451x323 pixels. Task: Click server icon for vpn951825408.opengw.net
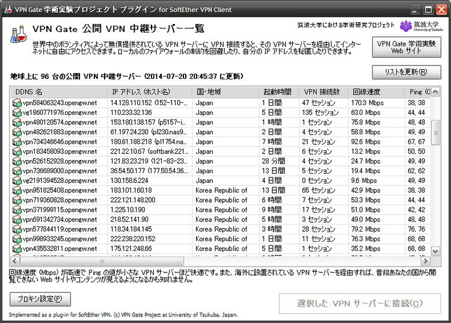17,191
